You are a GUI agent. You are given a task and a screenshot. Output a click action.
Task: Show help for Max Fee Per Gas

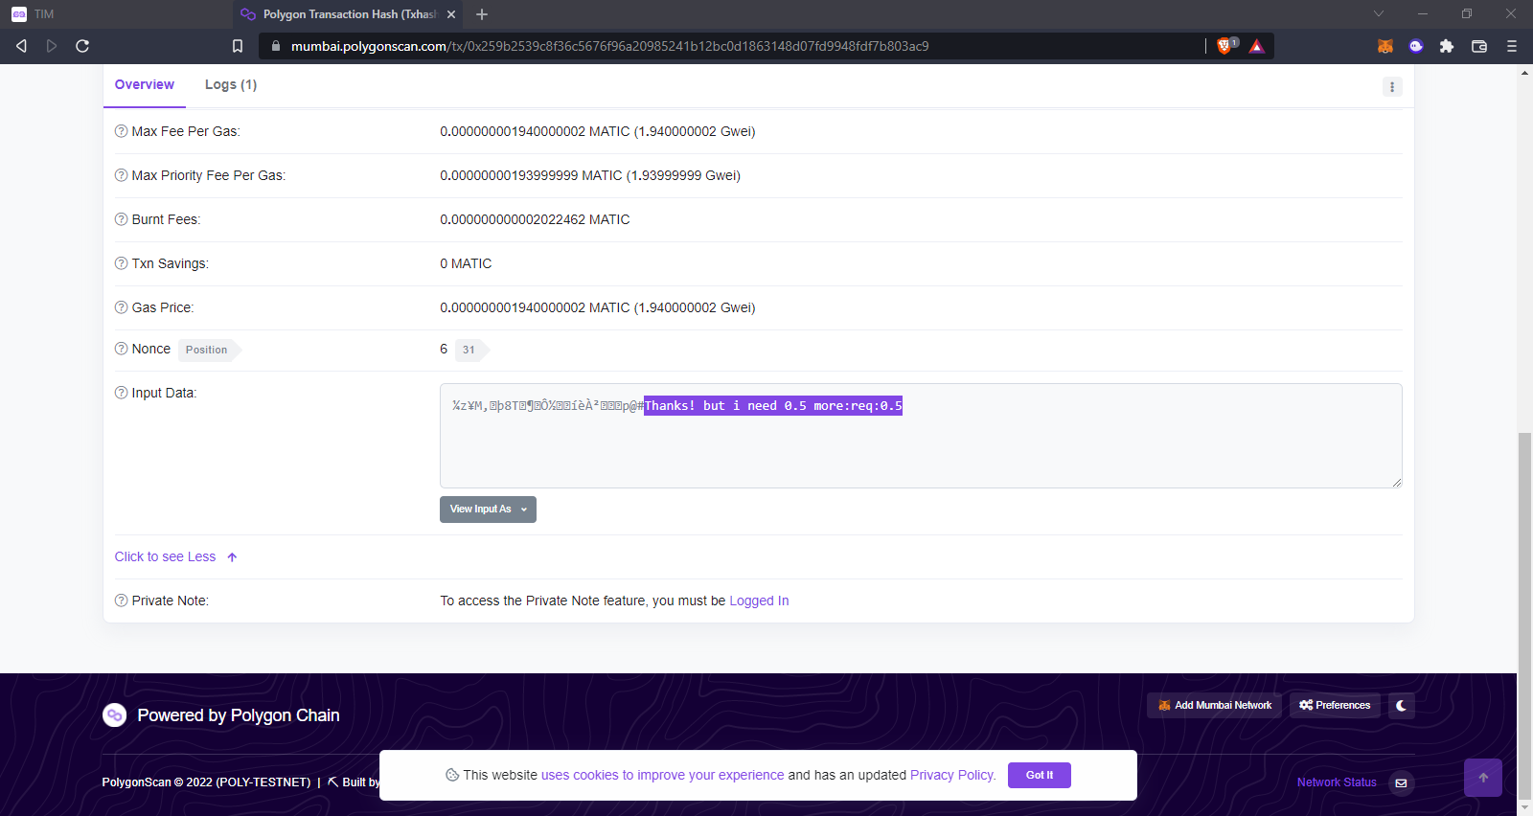pyautogui.click(x=122, y=131)
